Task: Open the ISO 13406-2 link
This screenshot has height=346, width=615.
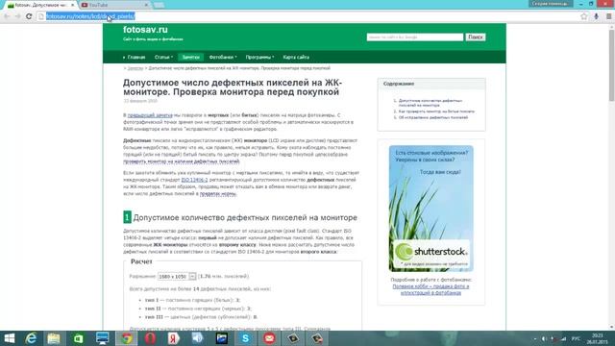Action: [x=194, y=180]
